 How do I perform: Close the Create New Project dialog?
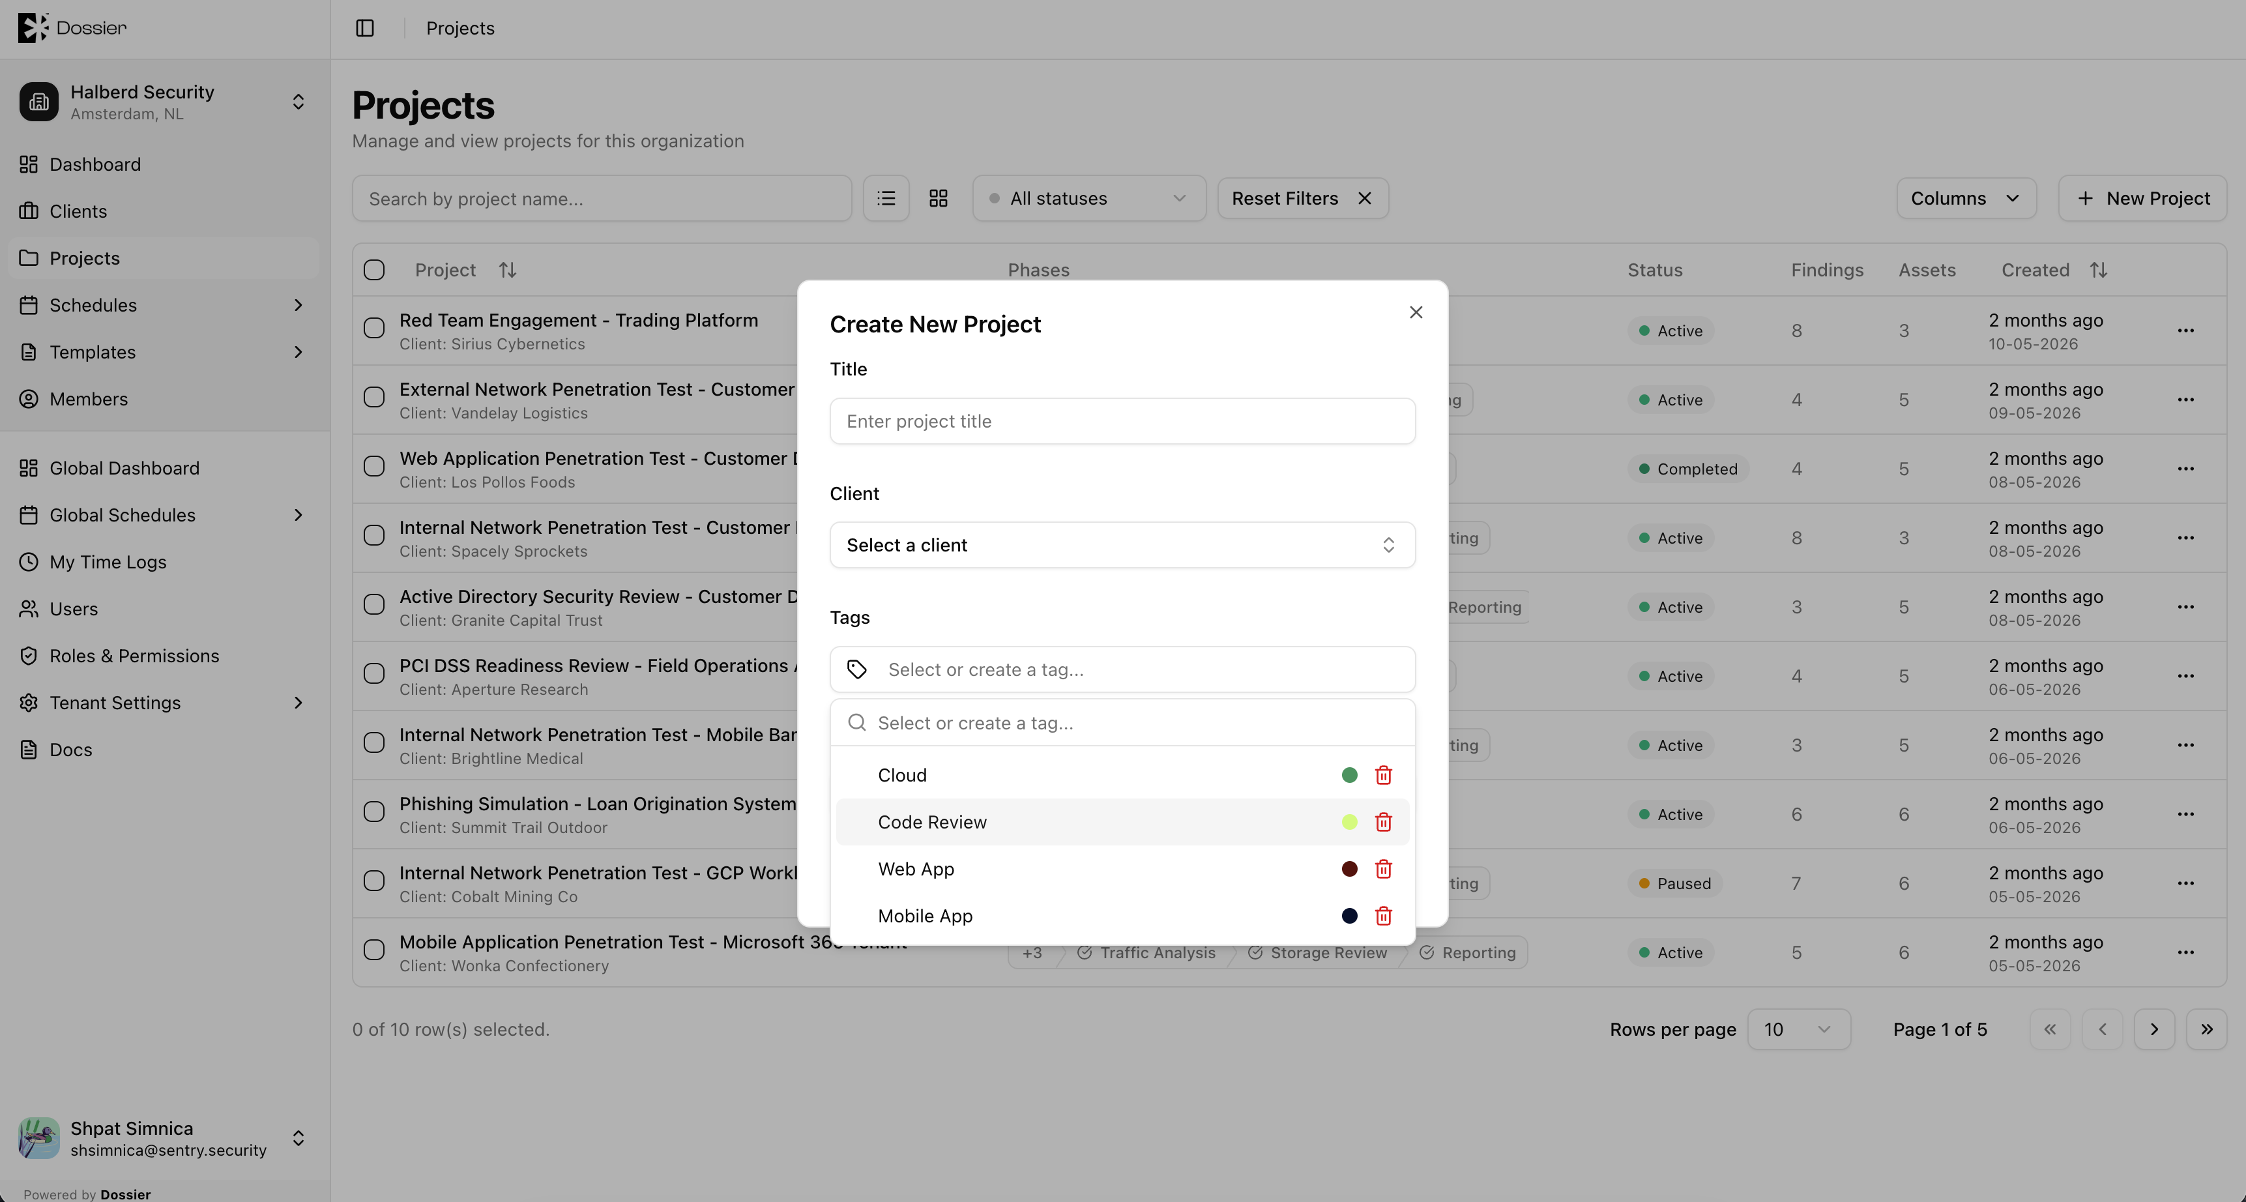coord(1416,312)
